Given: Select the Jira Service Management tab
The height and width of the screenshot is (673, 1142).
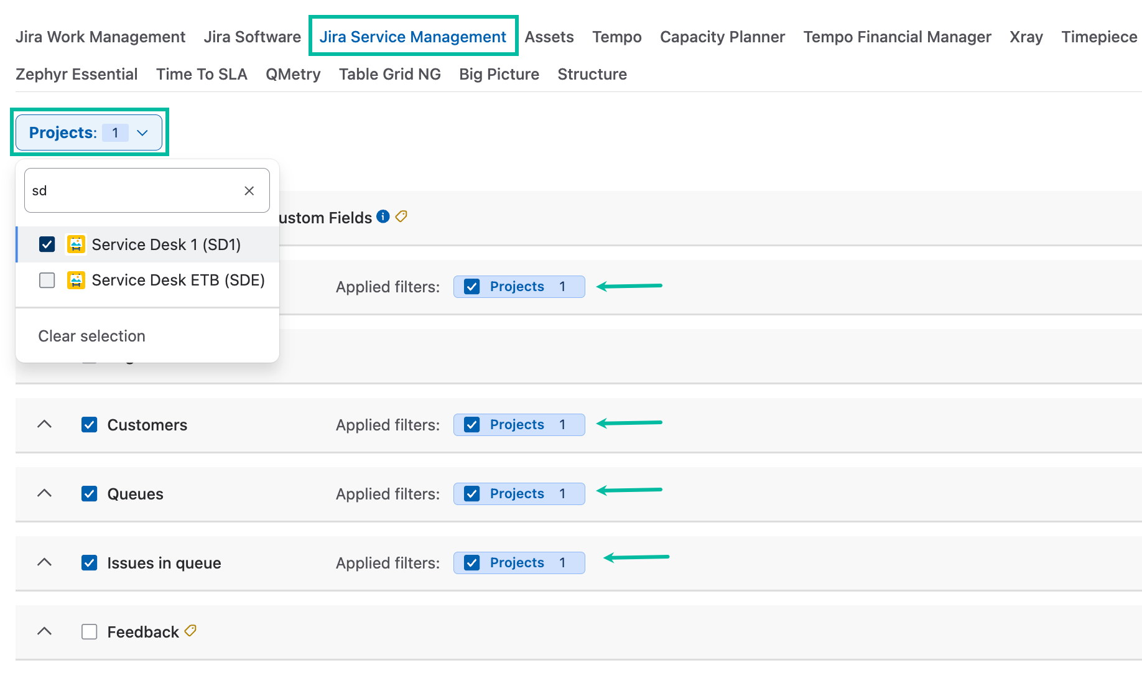Looking at the screenshot, I should [413, 37].
